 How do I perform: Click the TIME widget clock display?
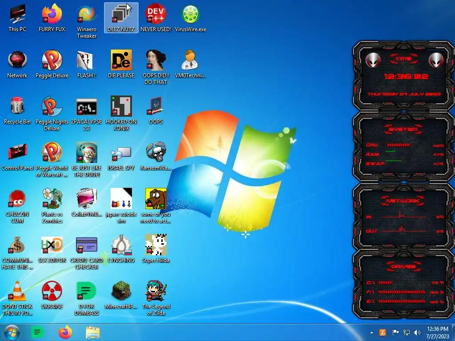[406, 76]
